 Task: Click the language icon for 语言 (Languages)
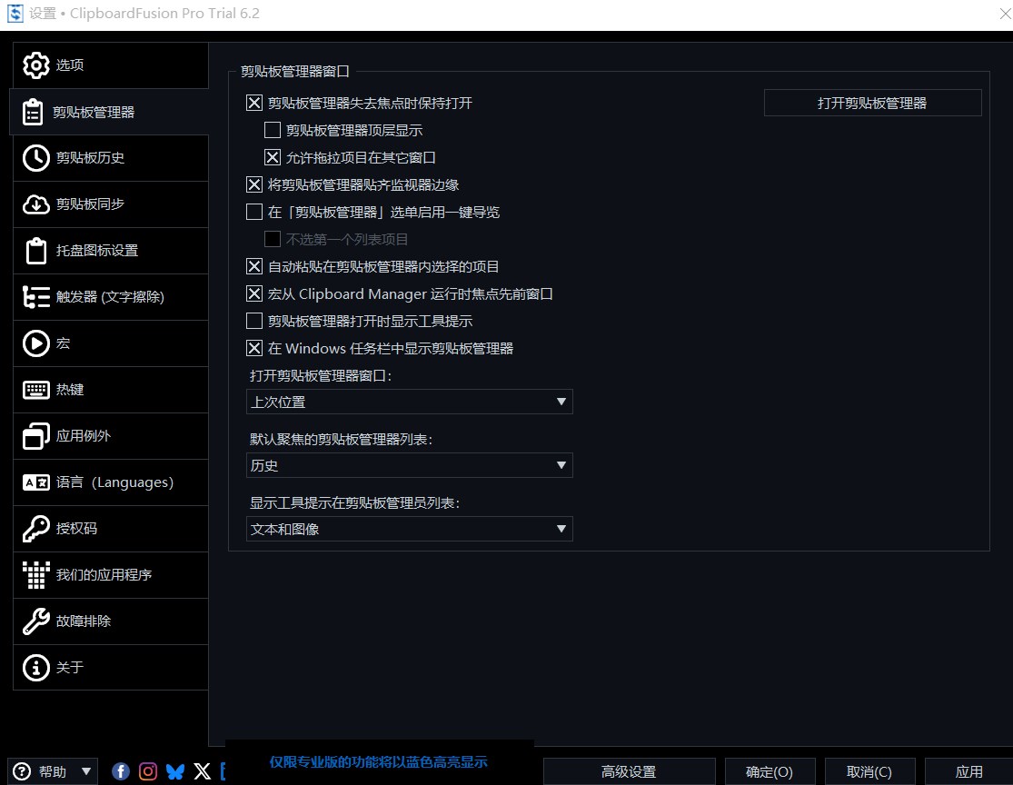[36, 482]
